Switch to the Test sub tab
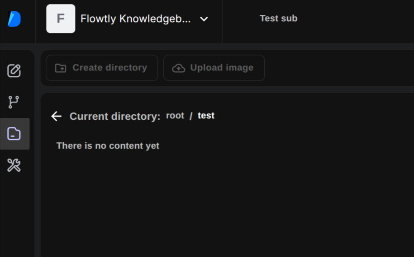414x257 pixels. coord(279,19)
